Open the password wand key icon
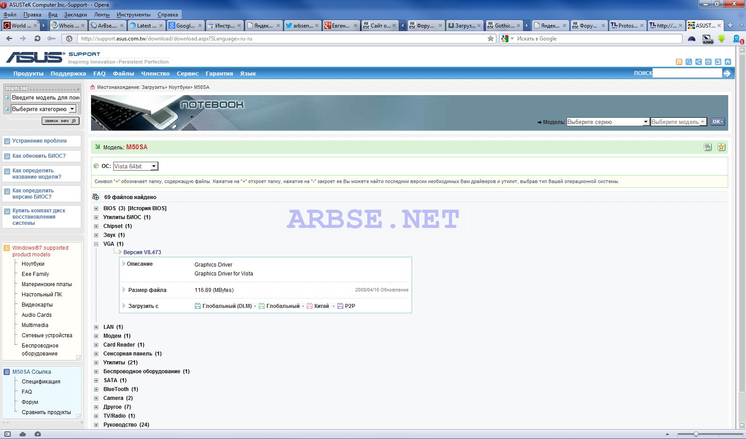The height and width of the screenshot is (439, 746). click(52, 39)
